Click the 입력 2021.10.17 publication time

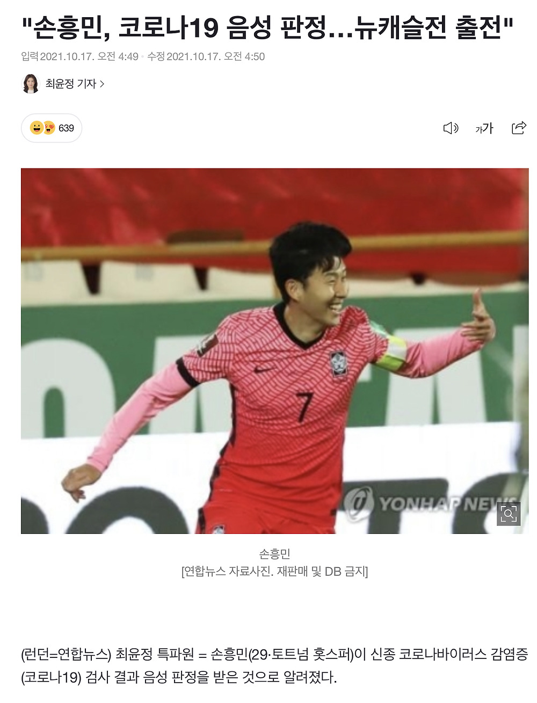80,56
